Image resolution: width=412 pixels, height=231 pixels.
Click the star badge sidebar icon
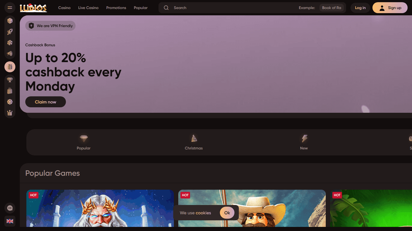click(x=10, y=102)
